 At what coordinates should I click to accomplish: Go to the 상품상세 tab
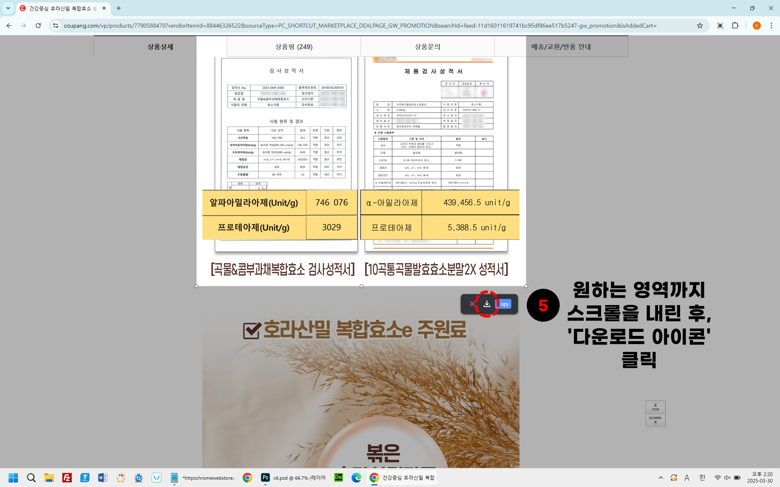(160, 47)
